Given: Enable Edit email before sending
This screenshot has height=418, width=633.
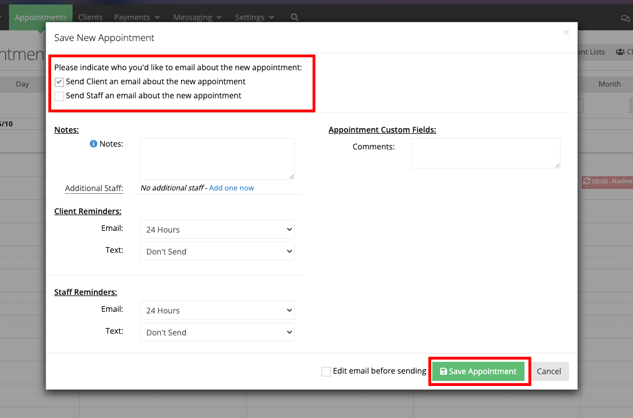Looking at the screenshot, I should pos(326,371).
